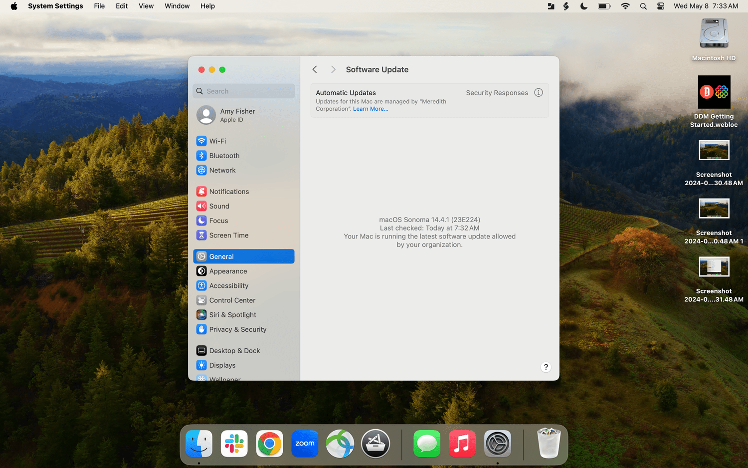The width and height of the screenshot is (748, 468).
Task: Open Control Center from menu bar
Action: (x=660, y=6)
